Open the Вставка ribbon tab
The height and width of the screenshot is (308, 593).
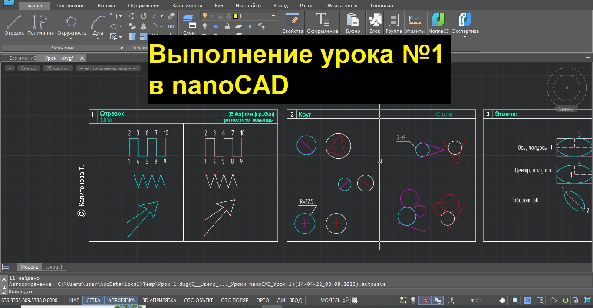106,6
